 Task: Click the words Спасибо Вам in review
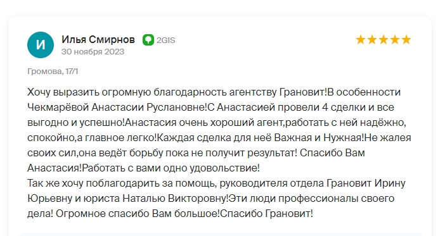(x=332, y=152)
